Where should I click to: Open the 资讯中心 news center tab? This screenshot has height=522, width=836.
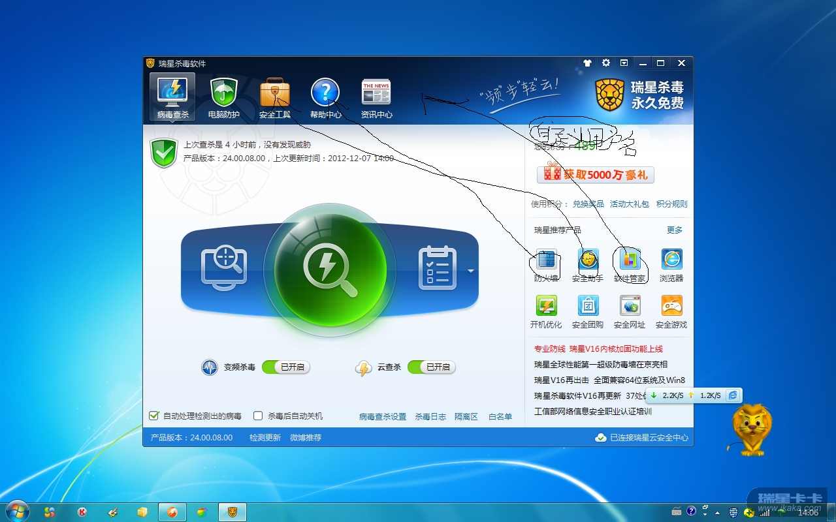pyautogui.click(x=377, y=98)
